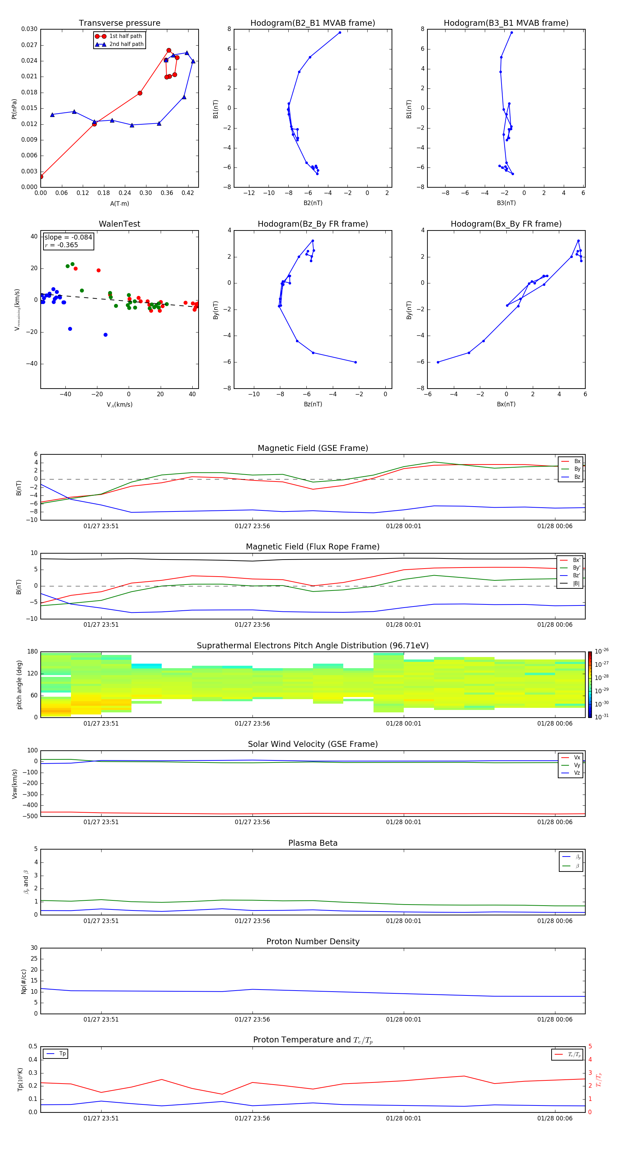Click the first red point in Transverse pressure

coord(41,177)
